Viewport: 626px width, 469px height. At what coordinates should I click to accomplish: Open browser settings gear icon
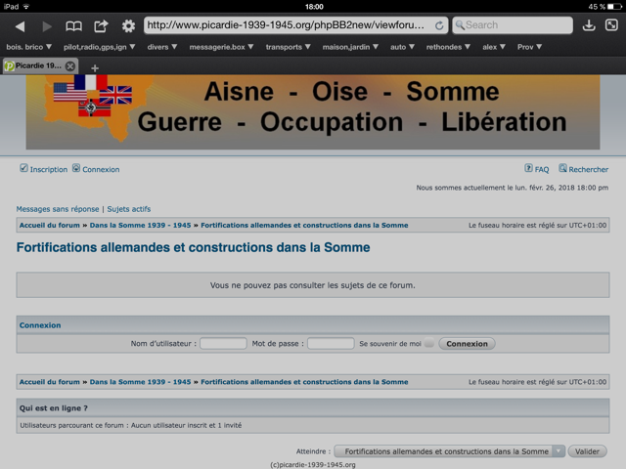point(128,26)
